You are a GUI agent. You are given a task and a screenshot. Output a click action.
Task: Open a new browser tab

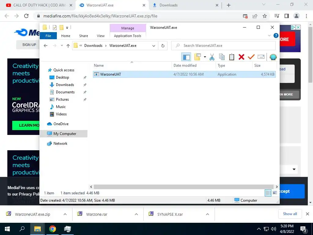pos(229,6)
